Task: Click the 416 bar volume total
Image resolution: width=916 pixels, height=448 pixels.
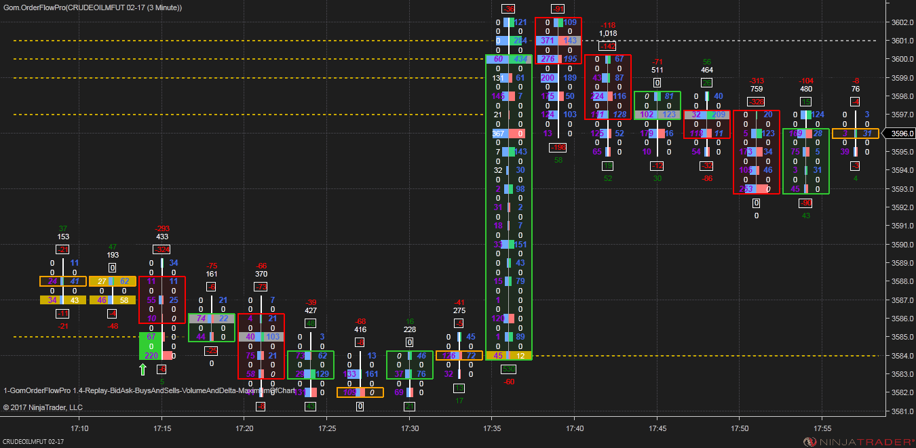Action: click(x=360, y=329)
